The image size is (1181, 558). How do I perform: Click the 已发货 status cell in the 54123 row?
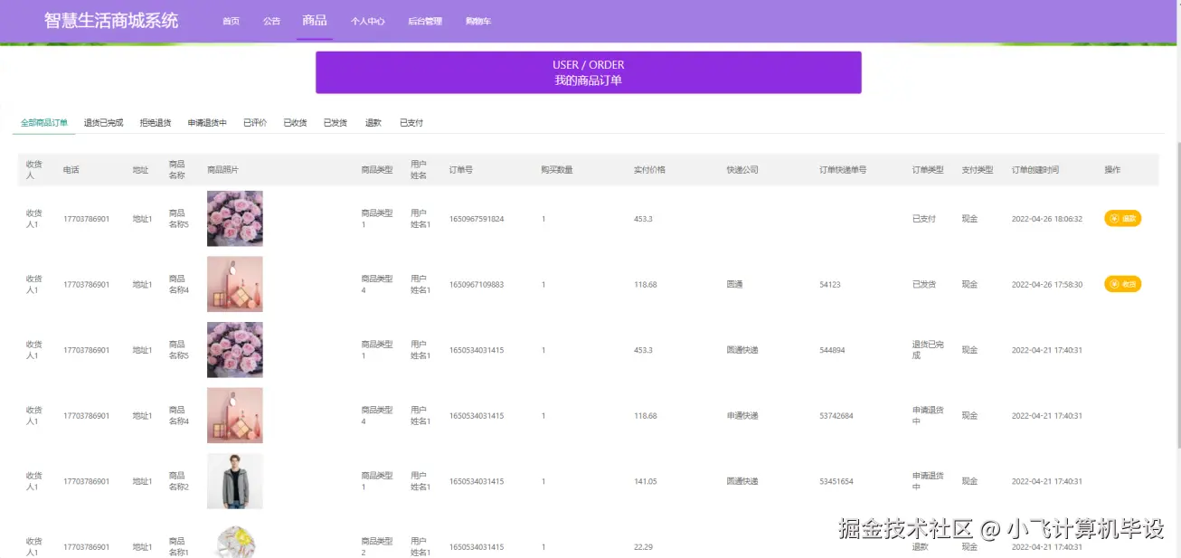click(x=924, y=285)
